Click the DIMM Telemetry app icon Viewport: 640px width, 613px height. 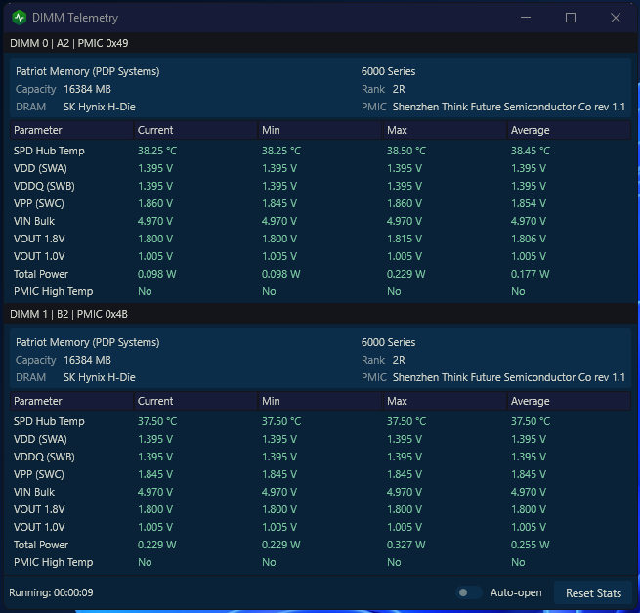click(x=20, y=18)
